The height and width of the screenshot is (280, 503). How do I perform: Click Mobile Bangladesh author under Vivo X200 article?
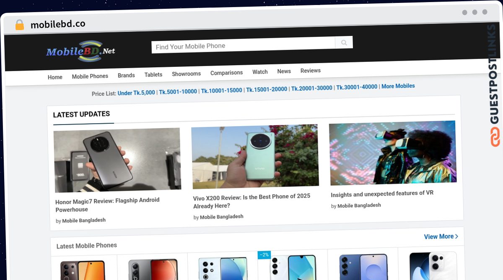tap(221, 217)
